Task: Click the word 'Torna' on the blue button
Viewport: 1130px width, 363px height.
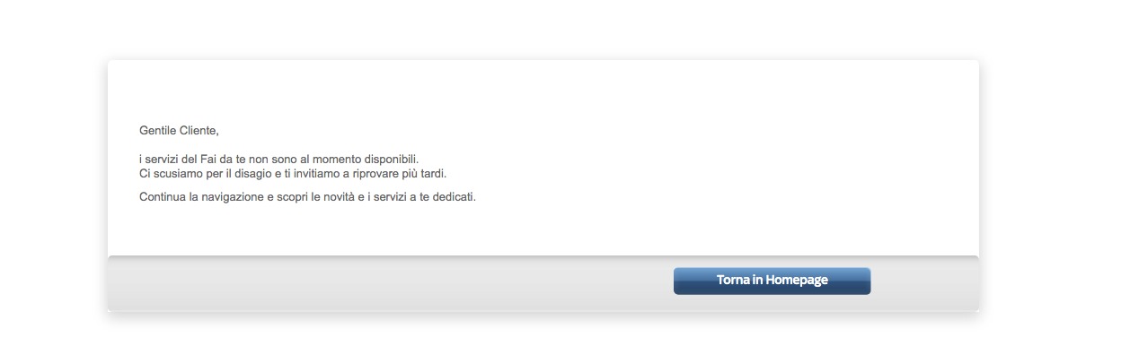Action: [x=733, y=280]
